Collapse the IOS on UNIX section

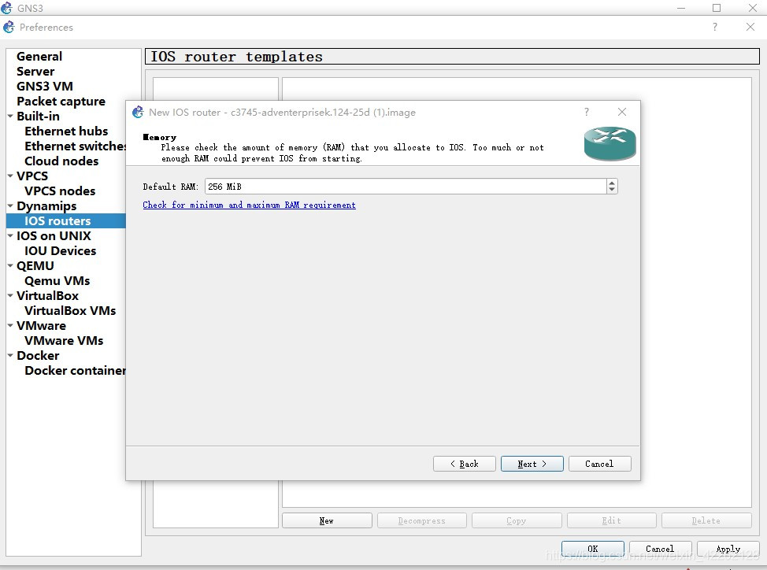(x=10, y=235)
